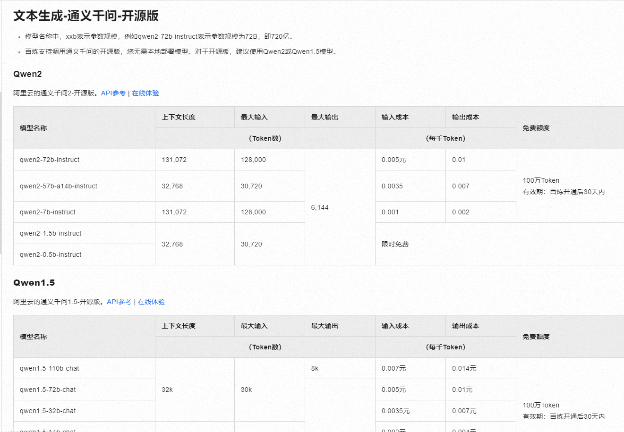
Task: Click the Qwen2 section heading
Action: [x=27, y=74]
